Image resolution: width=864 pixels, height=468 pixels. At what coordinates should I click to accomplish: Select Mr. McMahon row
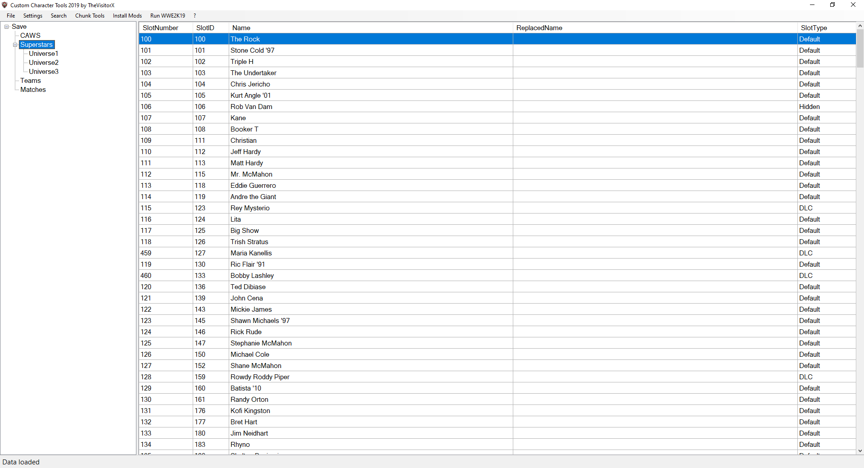[x=497, y=174]
